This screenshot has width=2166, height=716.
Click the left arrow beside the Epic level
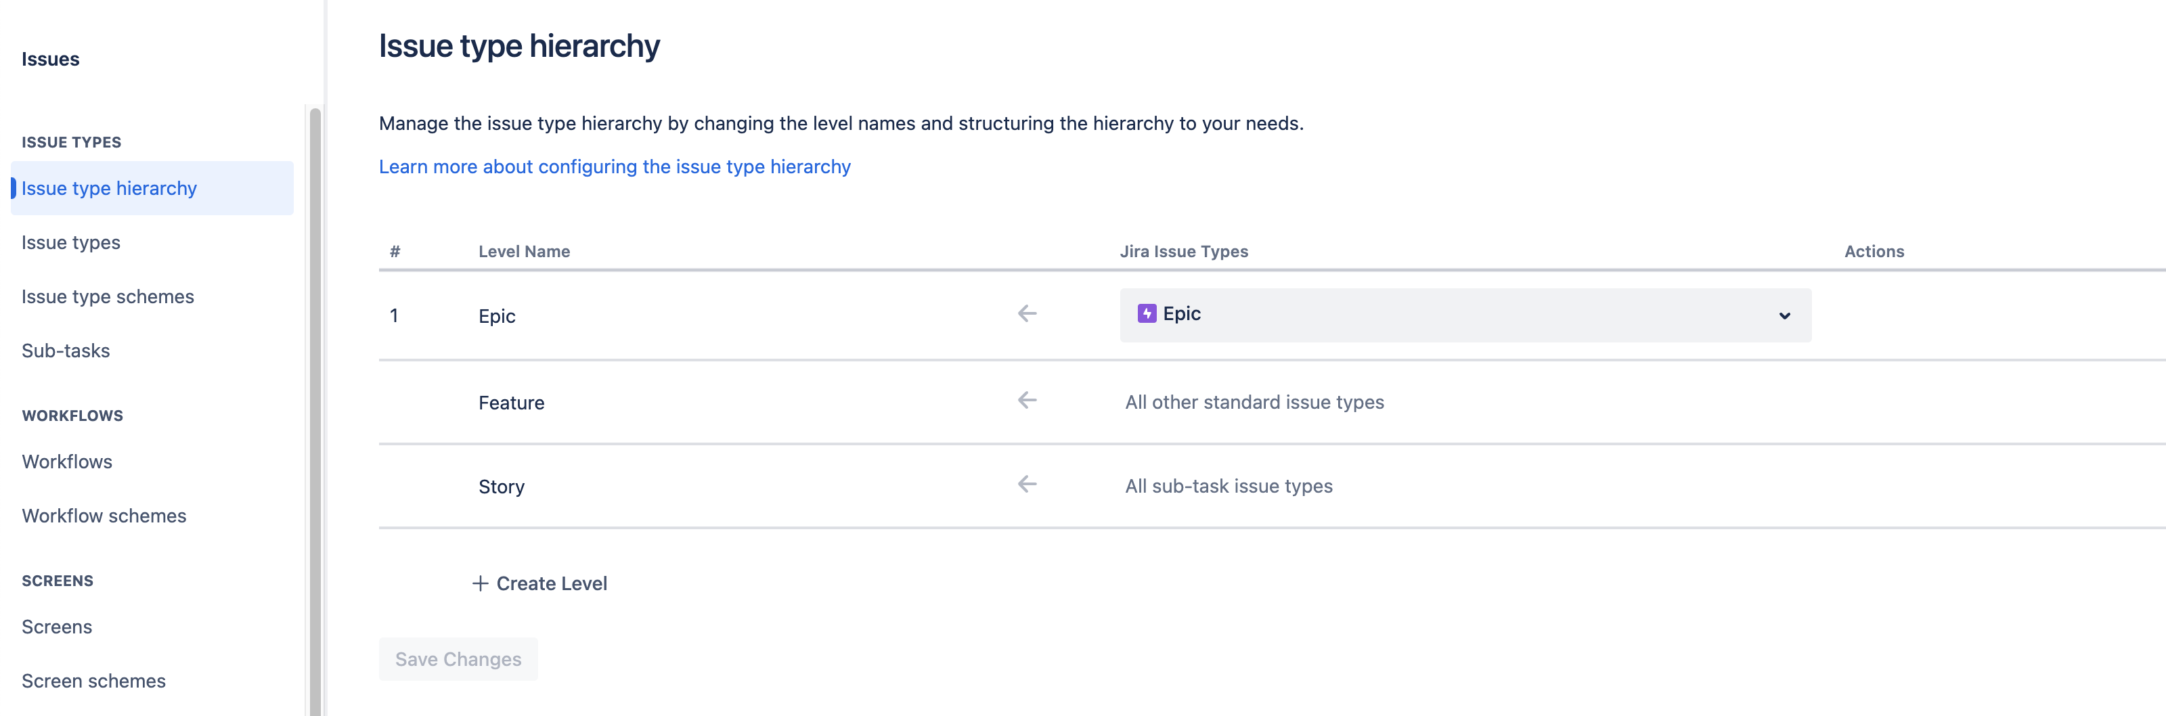(x=1027, y=313)
